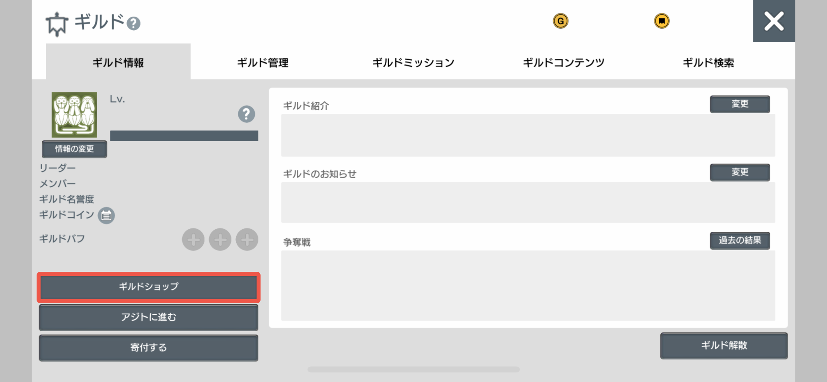Viewport: 827px width, 382px height.
Task: Click the horizontal scrollbar at bottom
Action: (414, 369)
